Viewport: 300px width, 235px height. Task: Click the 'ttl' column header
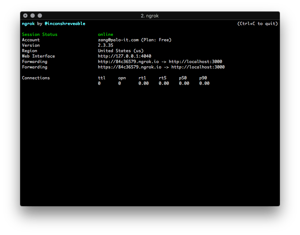point(102,78)
